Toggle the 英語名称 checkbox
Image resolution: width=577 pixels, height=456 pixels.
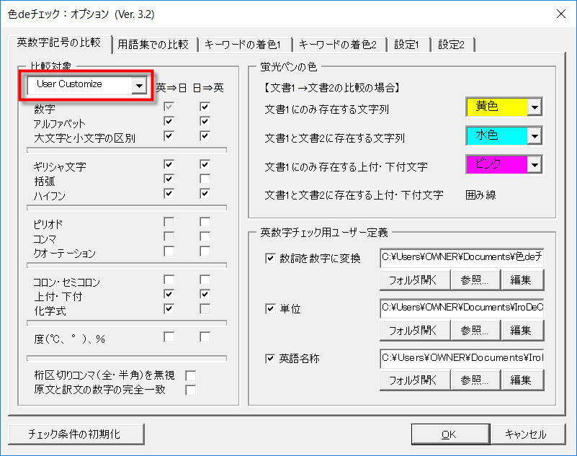270,358
